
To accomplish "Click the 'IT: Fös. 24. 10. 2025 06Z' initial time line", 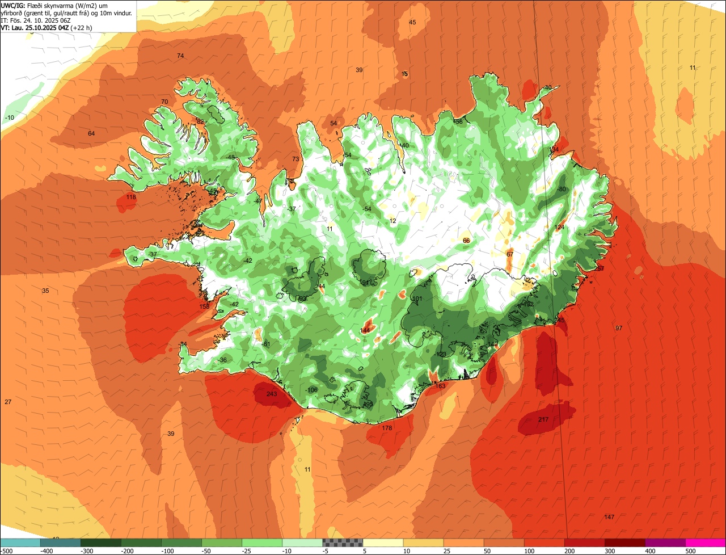I will point(36,20).
